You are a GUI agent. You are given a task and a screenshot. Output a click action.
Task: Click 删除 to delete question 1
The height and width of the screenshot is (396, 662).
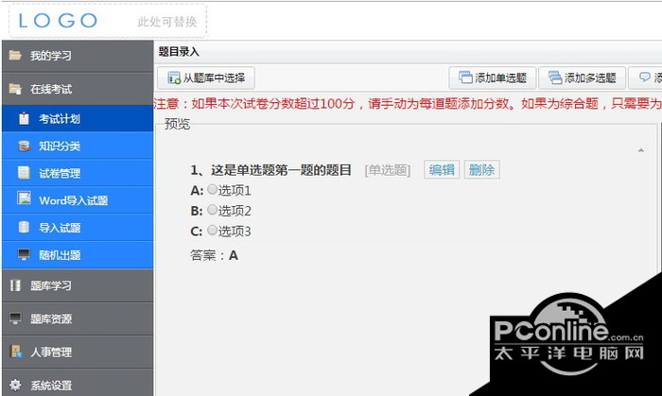point(481,169)
